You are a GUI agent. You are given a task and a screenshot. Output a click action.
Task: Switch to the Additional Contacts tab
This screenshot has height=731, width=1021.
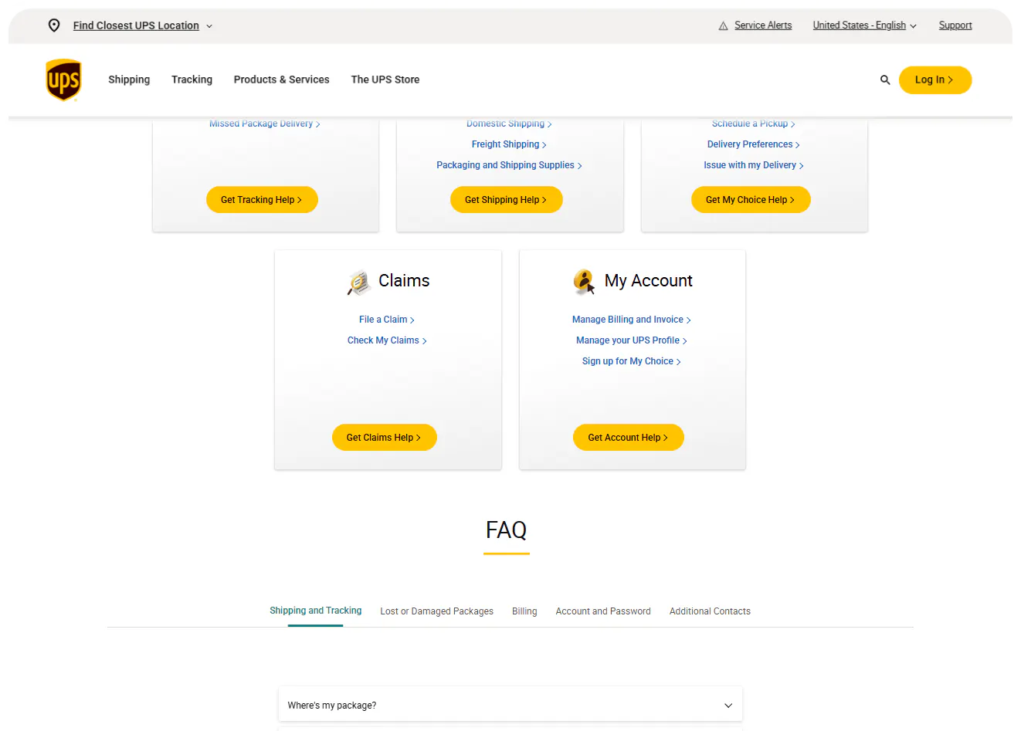[710, 611]
